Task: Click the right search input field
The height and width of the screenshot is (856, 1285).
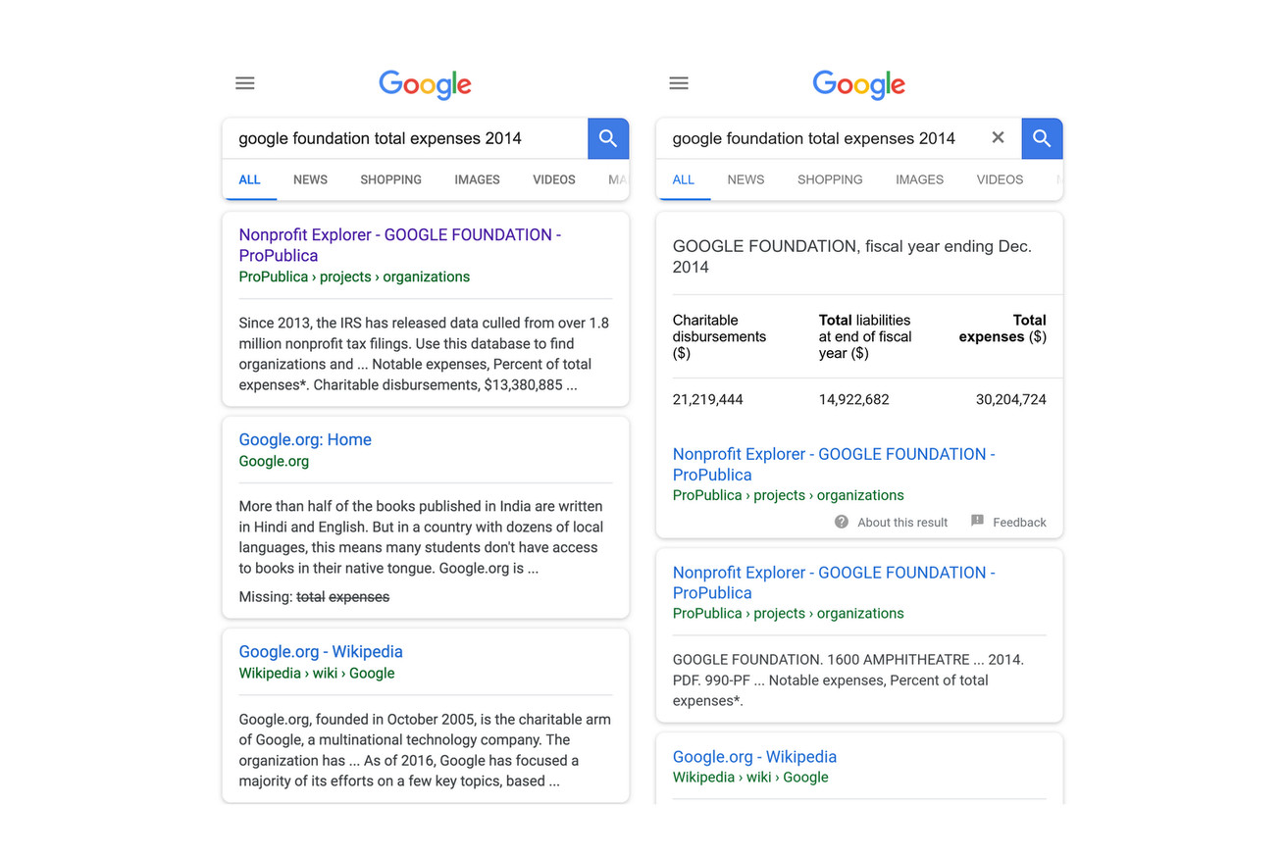Action: click(824, 138)
